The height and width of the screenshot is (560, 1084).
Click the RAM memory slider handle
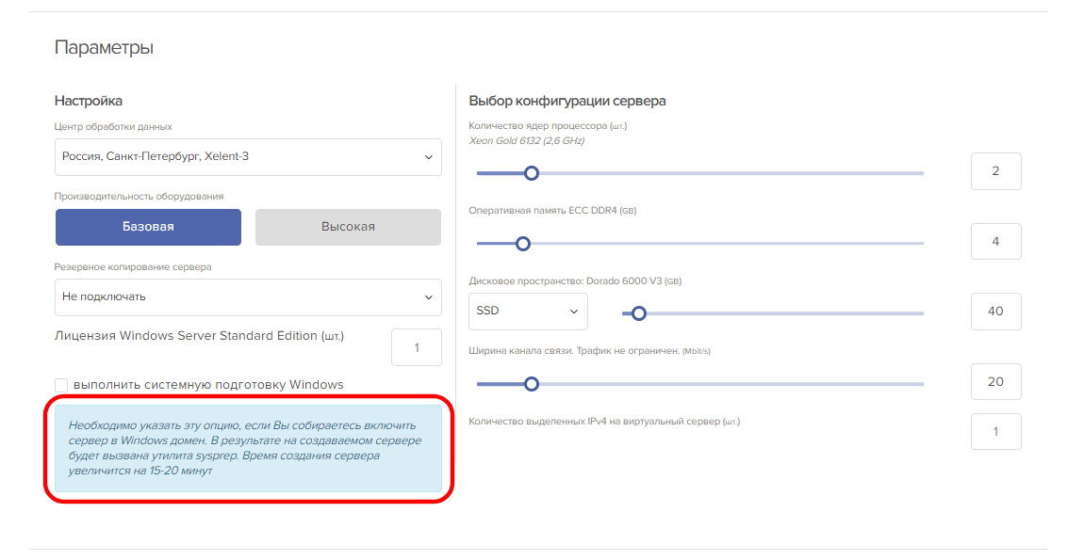[x=523, y=243]
